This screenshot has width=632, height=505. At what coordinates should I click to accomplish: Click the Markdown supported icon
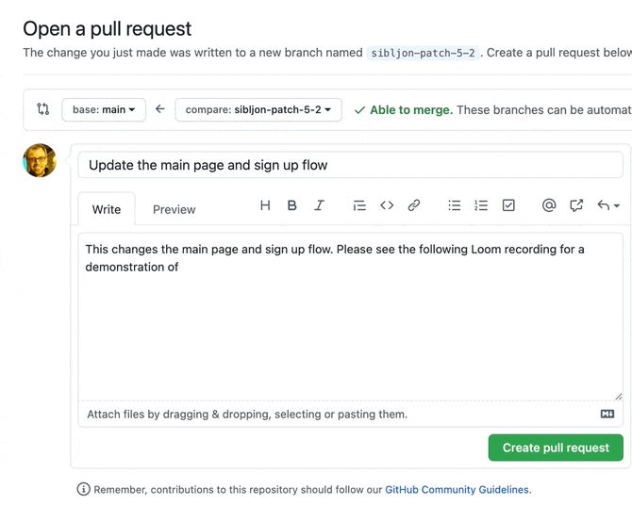607,414
